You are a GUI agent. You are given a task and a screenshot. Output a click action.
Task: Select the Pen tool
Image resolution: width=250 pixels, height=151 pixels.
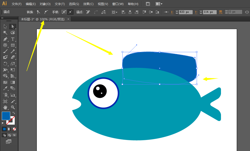(5, 39)
